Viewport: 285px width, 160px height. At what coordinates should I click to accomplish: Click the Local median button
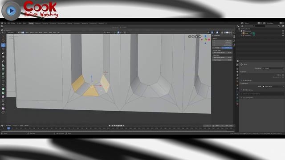point(227,48)
